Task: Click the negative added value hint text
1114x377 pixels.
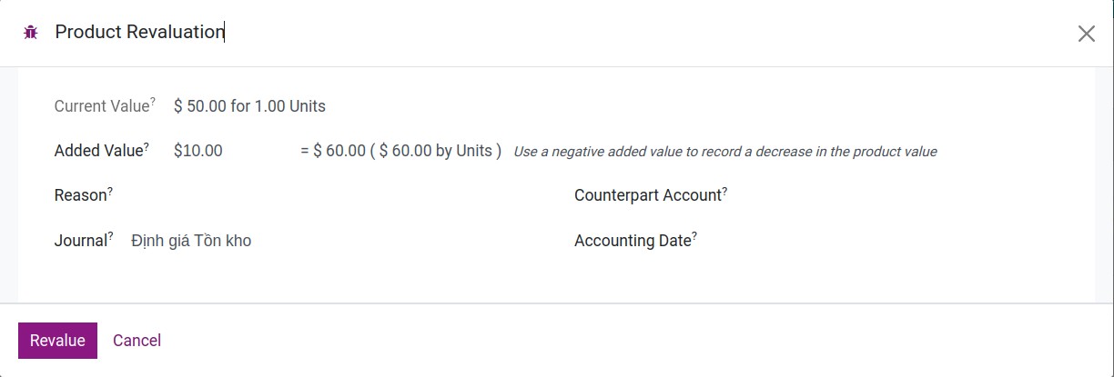Action: (724, 152)
